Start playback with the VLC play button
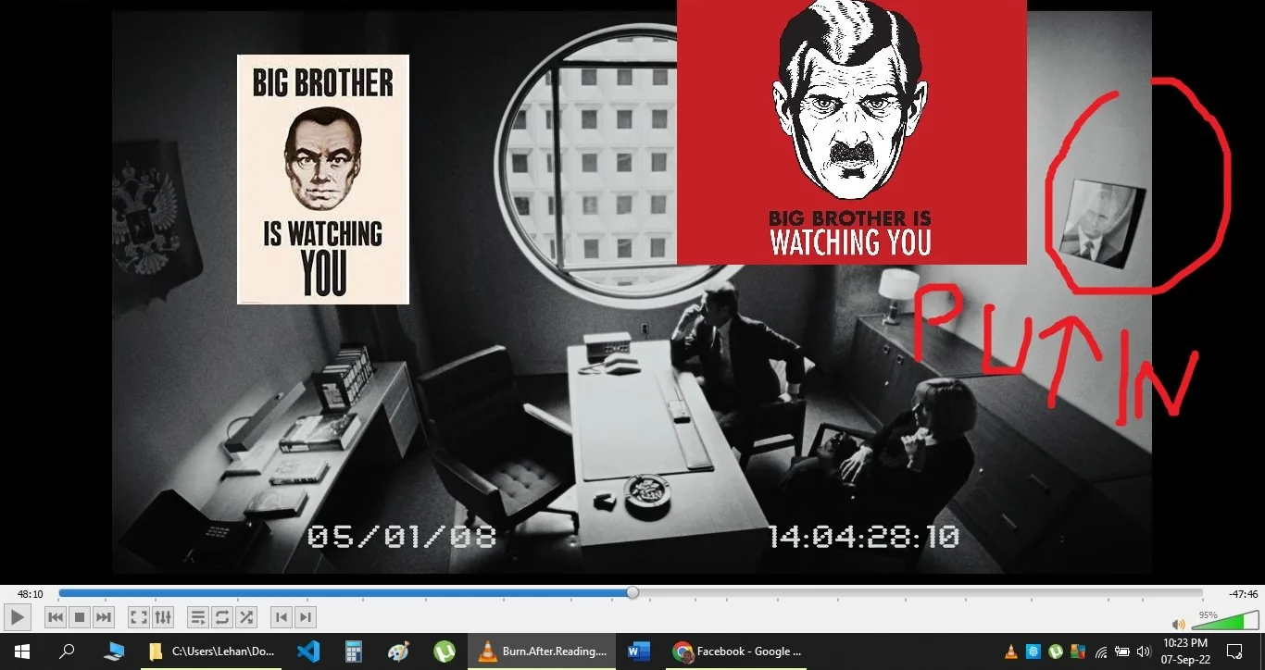The height and width of the screenshot is (670, 1265). (18, 617)
